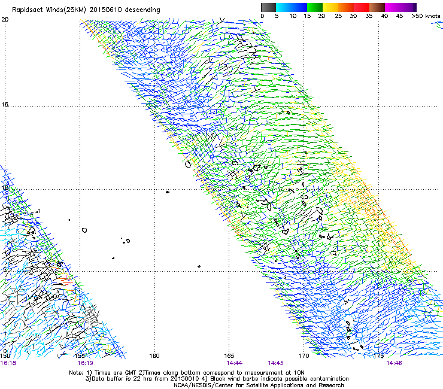The image size is (443, 389).
Task: Click the '30' color scale label
Action: (353, 16)
